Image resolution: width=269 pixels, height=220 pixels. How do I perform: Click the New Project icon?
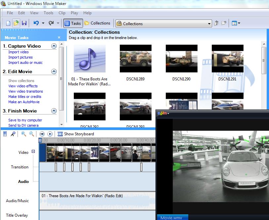8,23
